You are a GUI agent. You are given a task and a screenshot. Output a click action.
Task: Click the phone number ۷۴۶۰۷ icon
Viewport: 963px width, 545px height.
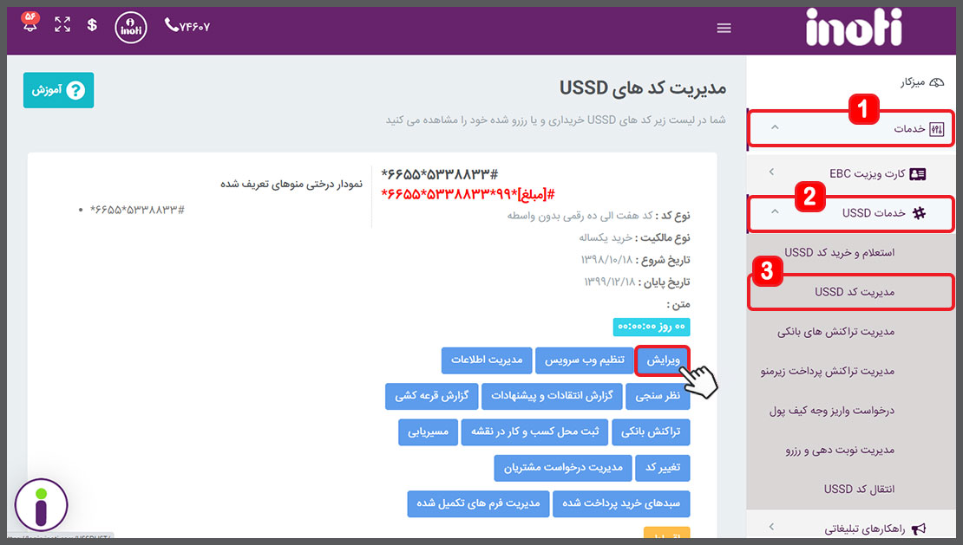pyautogui.click(x=187, y=26)
